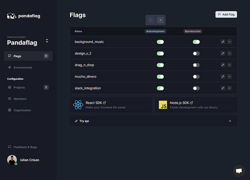Click the design_v_2 flag name
The width and height of the screenshot is (250, 180).
[x=83, y=53]
